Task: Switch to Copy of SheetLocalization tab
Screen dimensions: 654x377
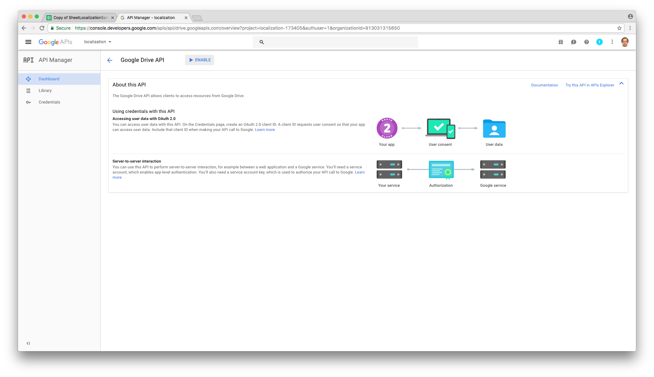Action: [x=80, y=18]
